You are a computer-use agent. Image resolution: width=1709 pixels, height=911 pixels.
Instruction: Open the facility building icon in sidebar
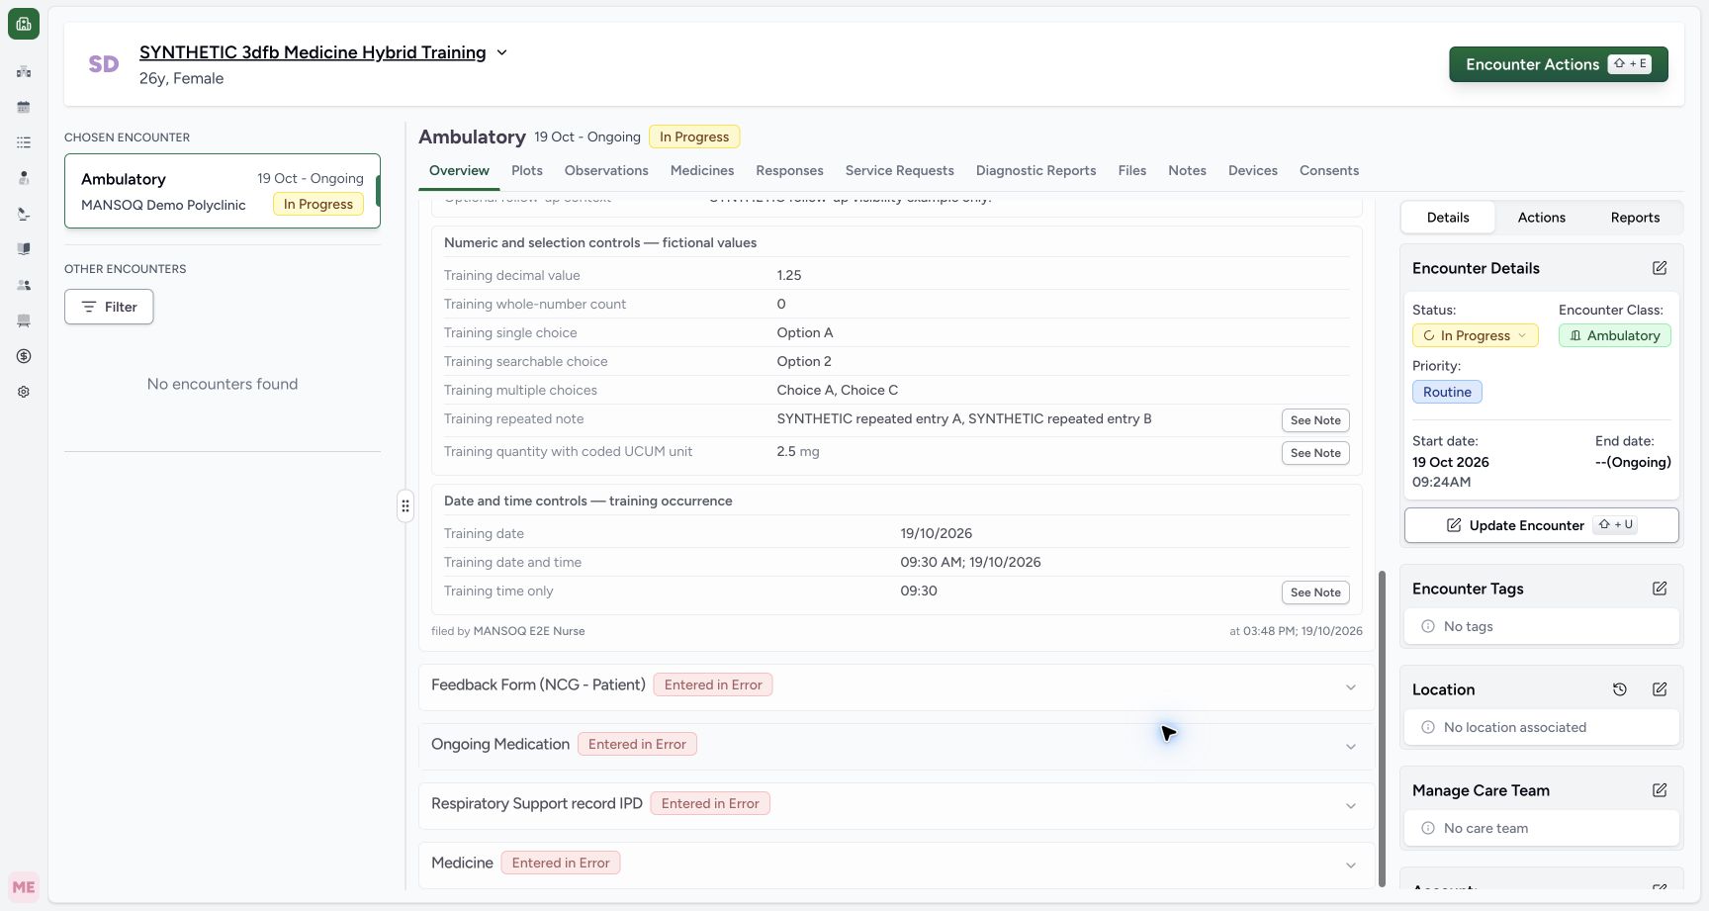(x=24, y=71)
